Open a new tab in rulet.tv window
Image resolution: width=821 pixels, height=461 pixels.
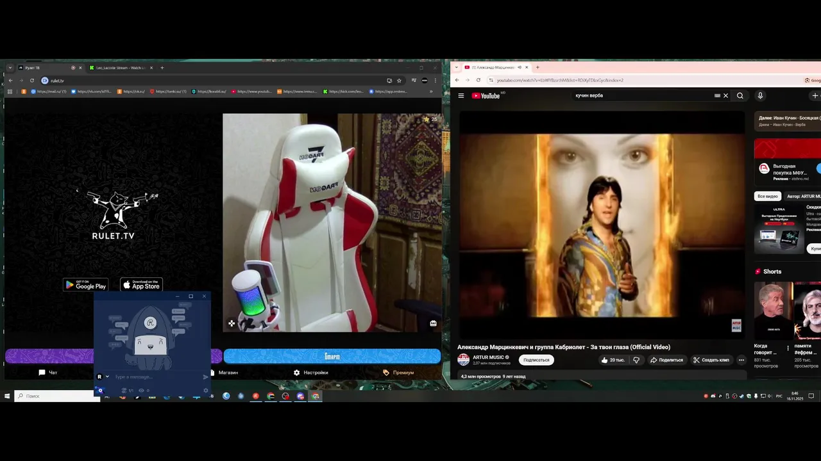(x=162, y=67)
